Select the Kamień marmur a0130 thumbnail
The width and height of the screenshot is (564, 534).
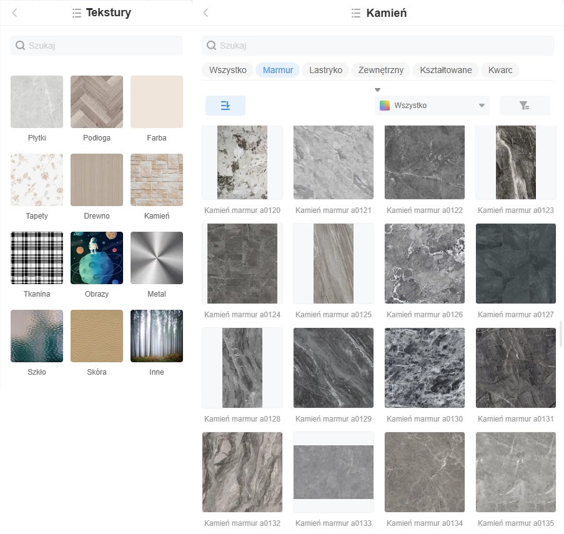tap(425, 368)
